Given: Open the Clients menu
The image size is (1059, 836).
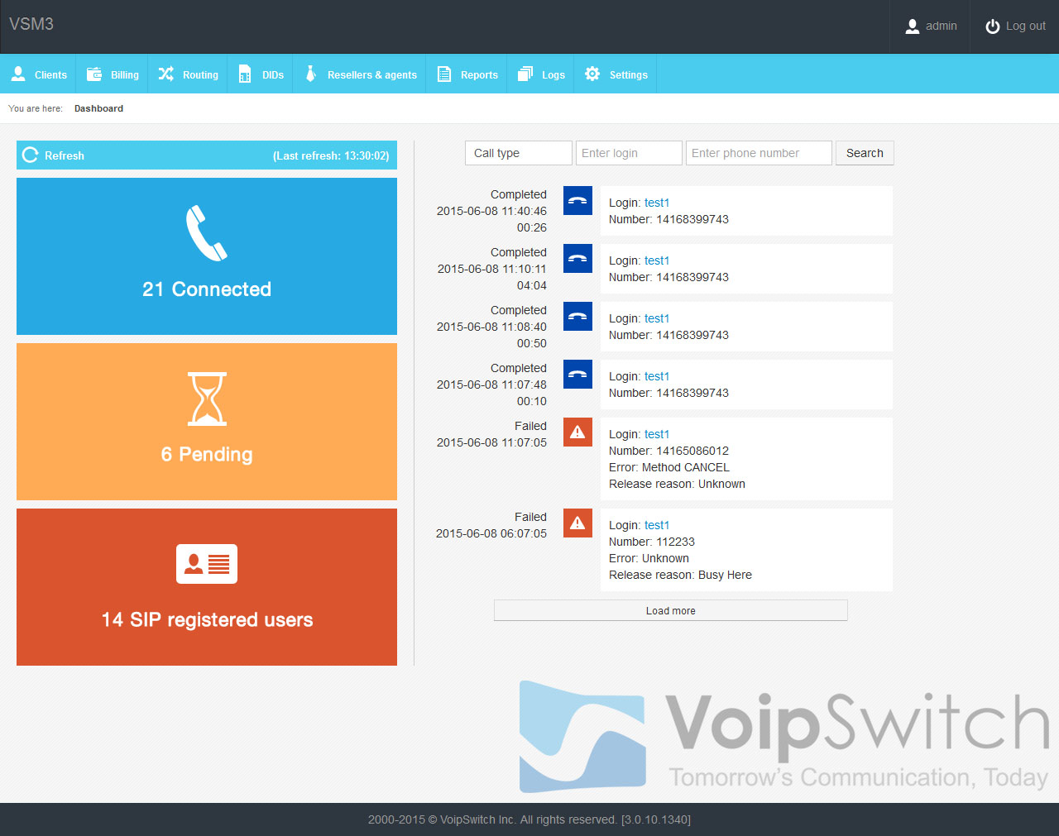Looking at the screenshot, I should [x=39, y=74].
